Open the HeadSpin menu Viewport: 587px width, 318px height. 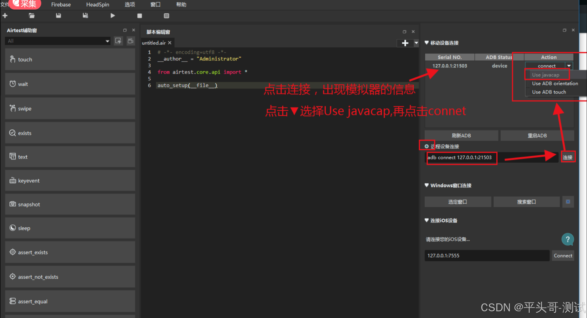98,4
